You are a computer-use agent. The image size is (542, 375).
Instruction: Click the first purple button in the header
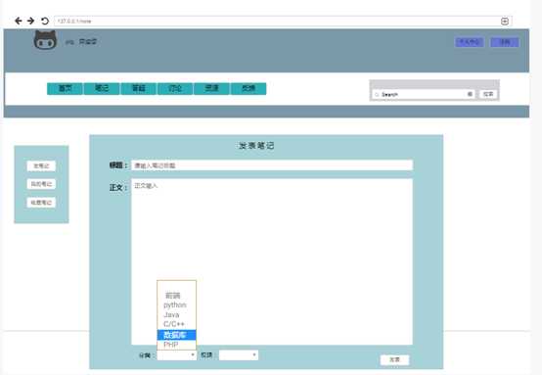(469, 42)
